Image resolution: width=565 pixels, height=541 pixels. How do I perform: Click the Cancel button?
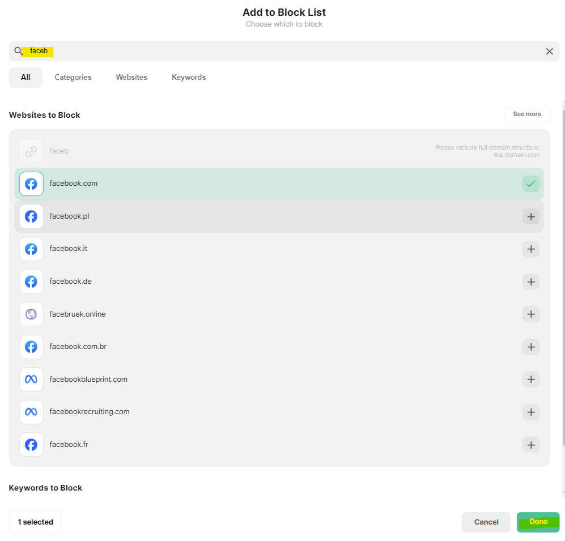(x=486, y=522)
